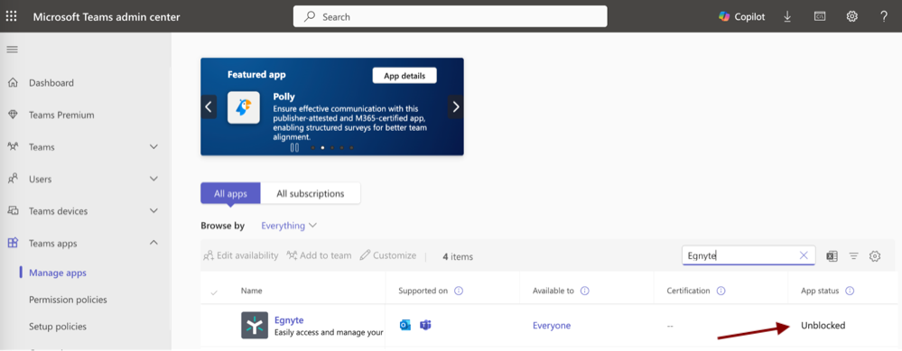Open the filter icon above table

pos(853,256)
